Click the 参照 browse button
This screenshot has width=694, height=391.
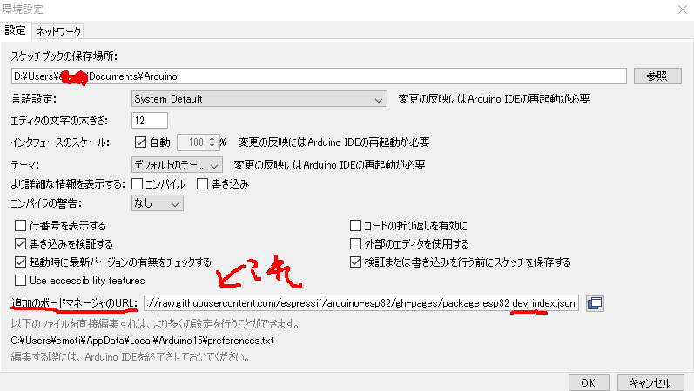657,76
